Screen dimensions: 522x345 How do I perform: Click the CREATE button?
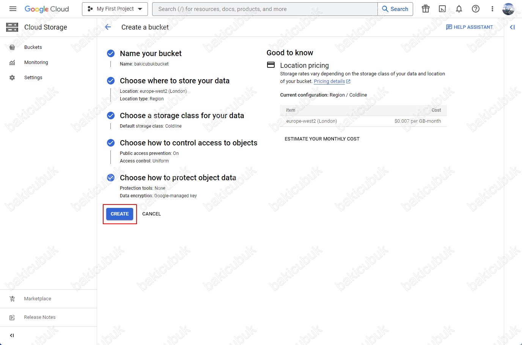(x=119, y=214)
